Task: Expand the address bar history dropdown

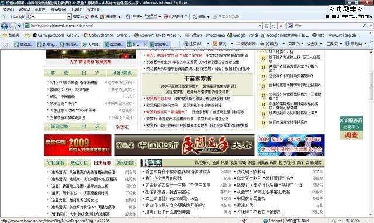Action: (260, 26)
